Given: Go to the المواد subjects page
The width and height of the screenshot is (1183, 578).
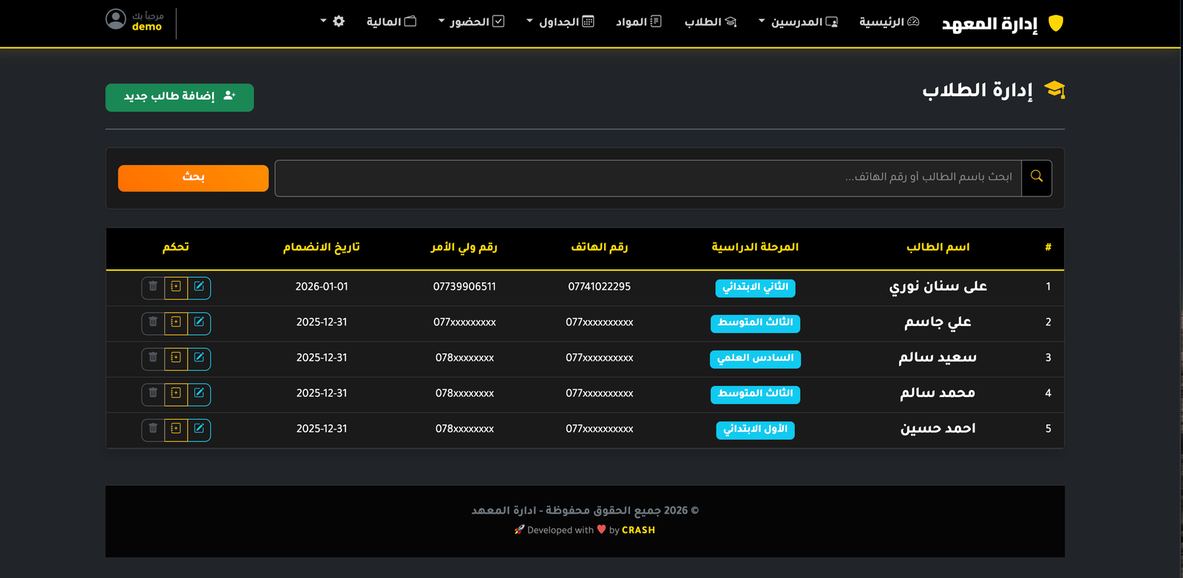Looking at the screenshot, I should [x=639, y=21].
